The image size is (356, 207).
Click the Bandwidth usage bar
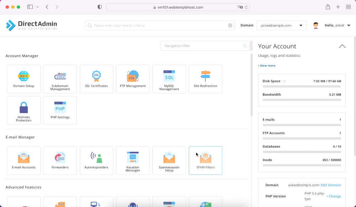coord(302,100)
